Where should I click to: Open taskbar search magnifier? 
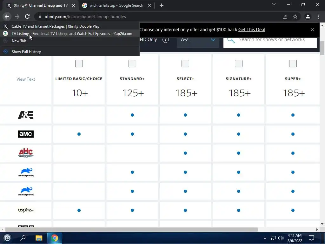23,238
